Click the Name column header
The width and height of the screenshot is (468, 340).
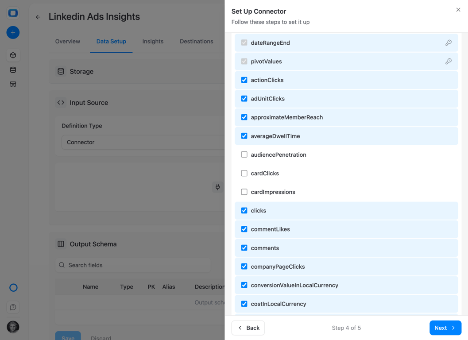90,287
